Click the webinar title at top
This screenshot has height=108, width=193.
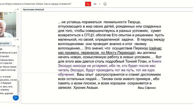pyautogui.click(x=36, y=4)
